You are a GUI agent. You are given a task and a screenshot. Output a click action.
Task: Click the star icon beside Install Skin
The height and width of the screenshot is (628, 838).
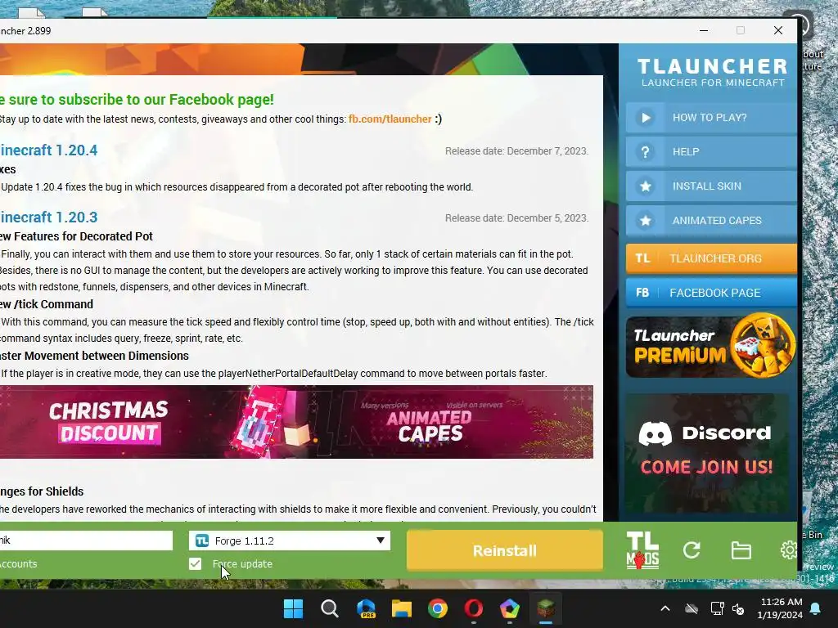coord(645,186)
